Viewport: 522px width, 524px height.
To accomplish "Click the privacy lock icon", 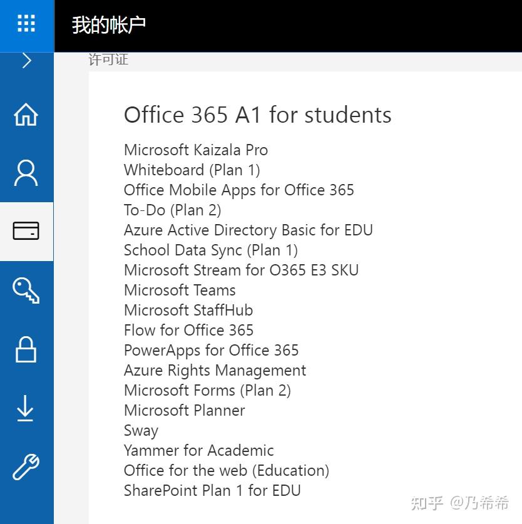I will (26, 350).
